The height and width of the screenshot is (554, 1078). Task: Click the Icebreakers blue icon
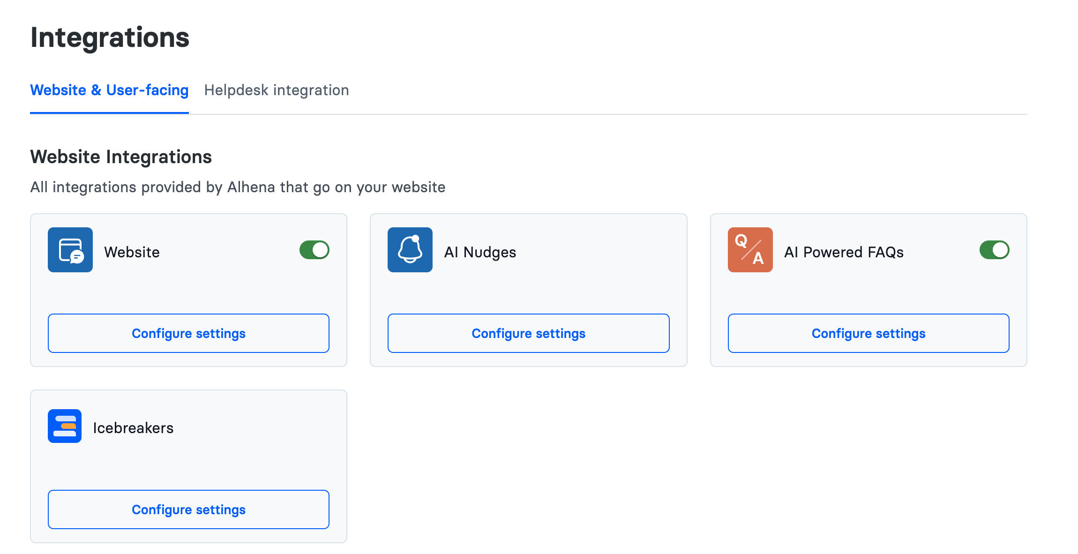tap(65, 426)
